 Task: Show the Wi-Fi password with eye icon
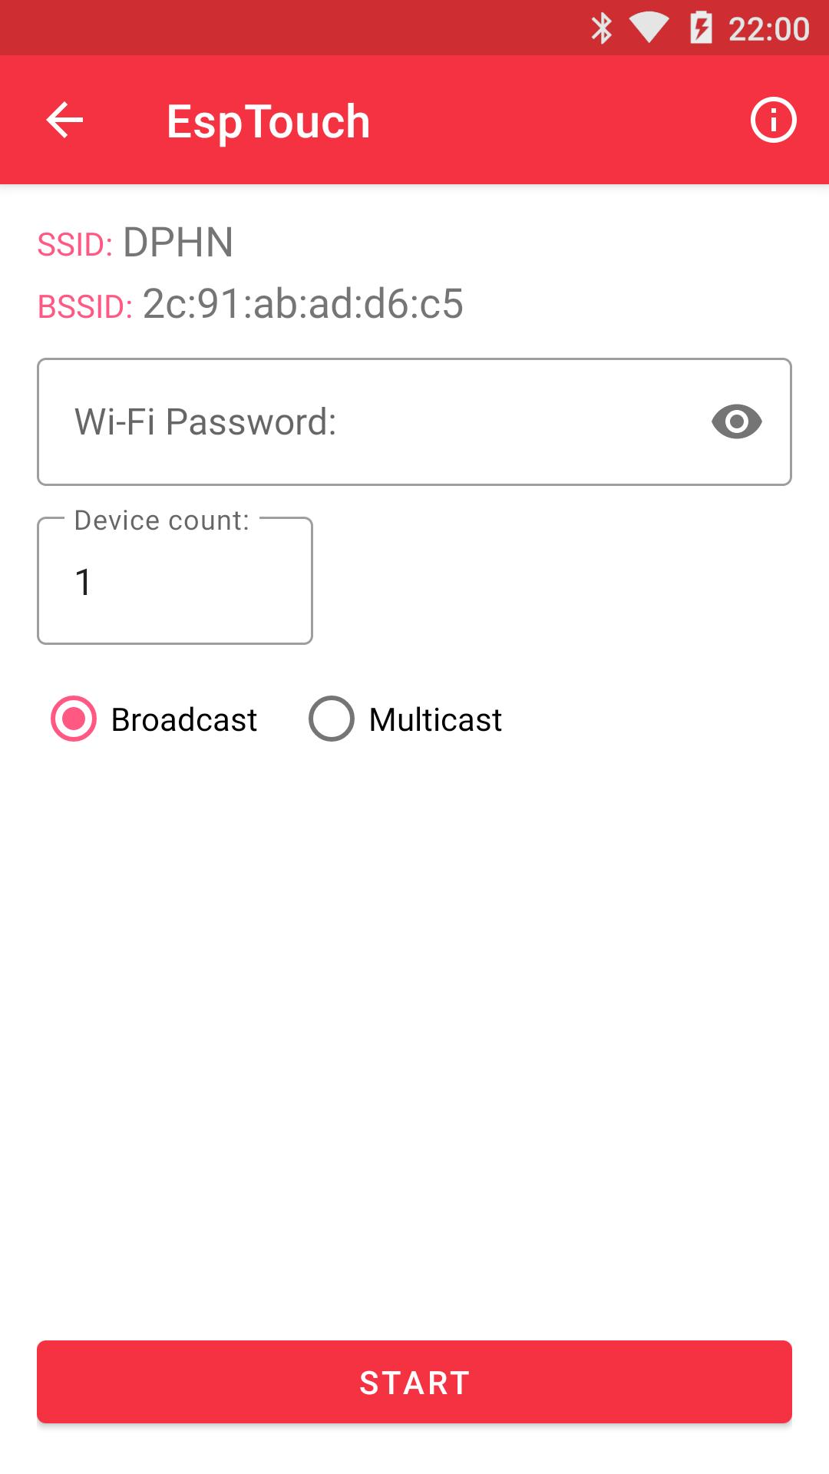[736, 421]
